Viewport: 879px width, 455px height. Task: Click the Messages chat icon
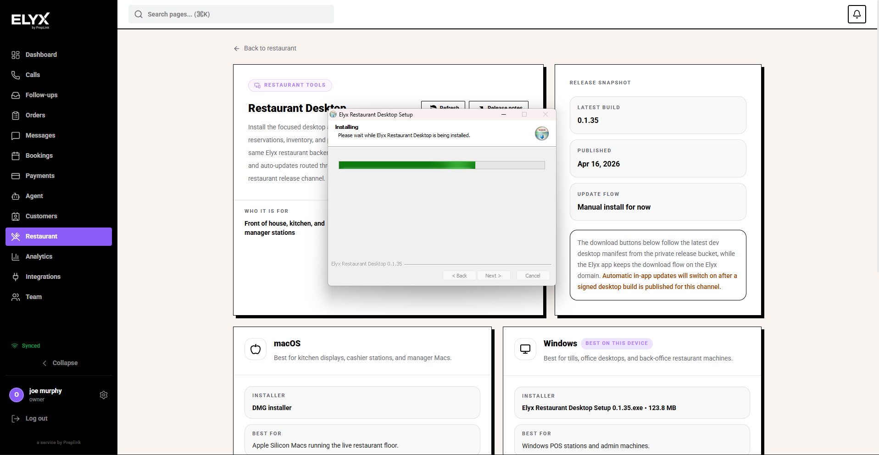pos(16,136)
